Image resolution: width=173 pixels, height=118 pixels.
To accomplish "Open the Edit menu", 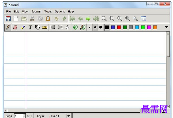I will tap(16, 12).
